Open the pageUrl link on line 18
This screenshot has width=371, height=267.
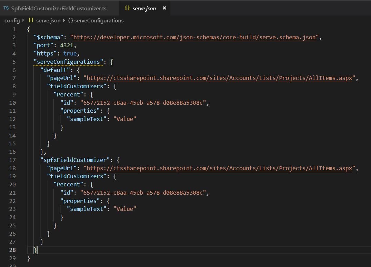coord(219,168)
